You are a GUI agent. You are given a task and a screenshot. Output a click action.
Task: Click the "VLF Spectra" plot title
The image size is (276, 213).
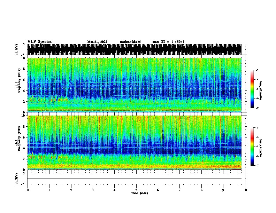pos(39,42)
